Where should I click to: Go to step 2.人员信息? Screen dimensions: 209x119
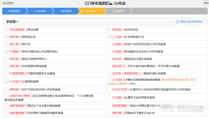(x=40, y=11)
